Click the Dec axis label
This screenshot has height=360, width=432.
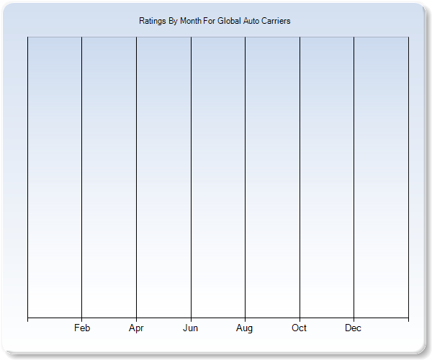(354, 328)
